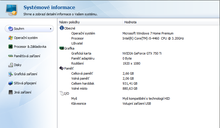Open the Operační systém section
The image size is (220, 128).
coord(26,38)
